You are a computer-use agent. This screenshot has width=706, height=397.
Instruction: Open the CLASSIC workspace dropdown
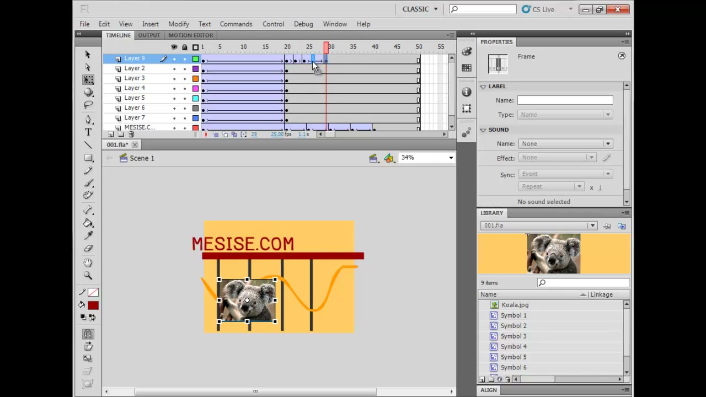click(x=420, y=9)
